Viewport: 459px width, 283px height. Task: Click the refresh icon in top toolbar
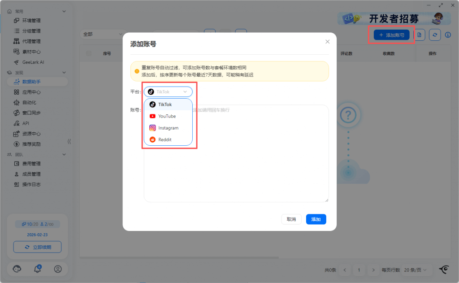tap(434, 35)
